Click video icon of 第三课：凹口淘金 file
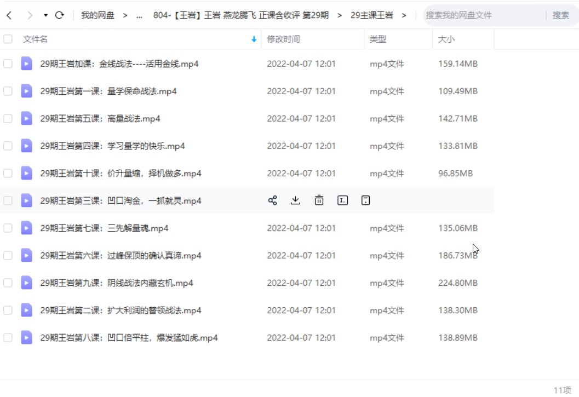Image resolution: width=579 pixels, height=397 pixels. pos(26,200)
